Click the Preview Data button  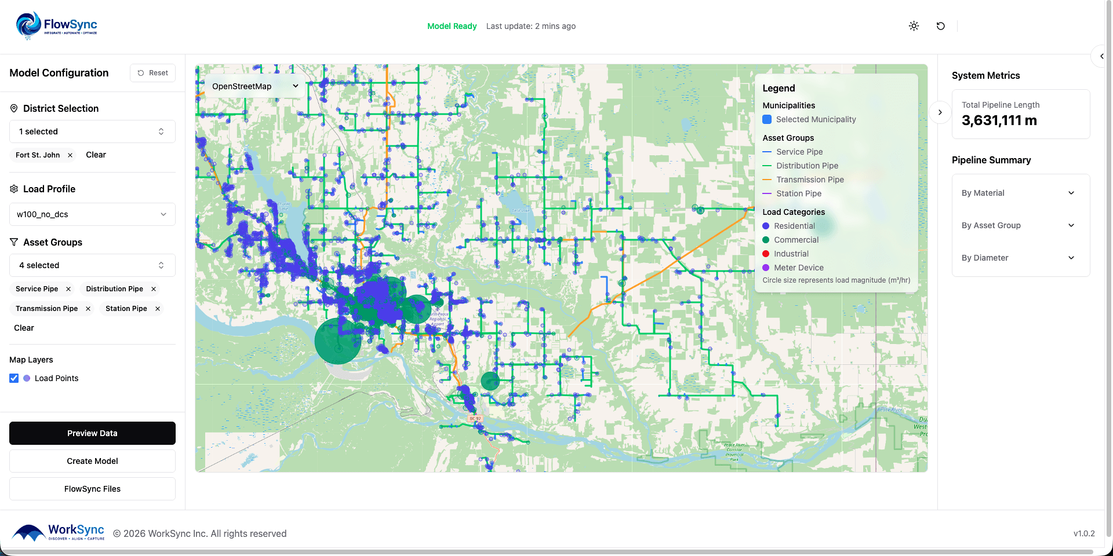(x=92, y=433)
